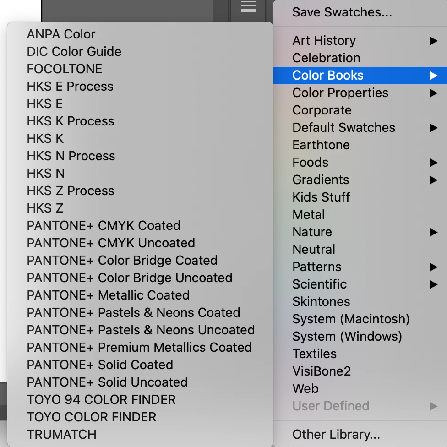Viewport: 447px width, 447px height.
Task: Open the Art History submenu
Action: (x=360, y=41)
